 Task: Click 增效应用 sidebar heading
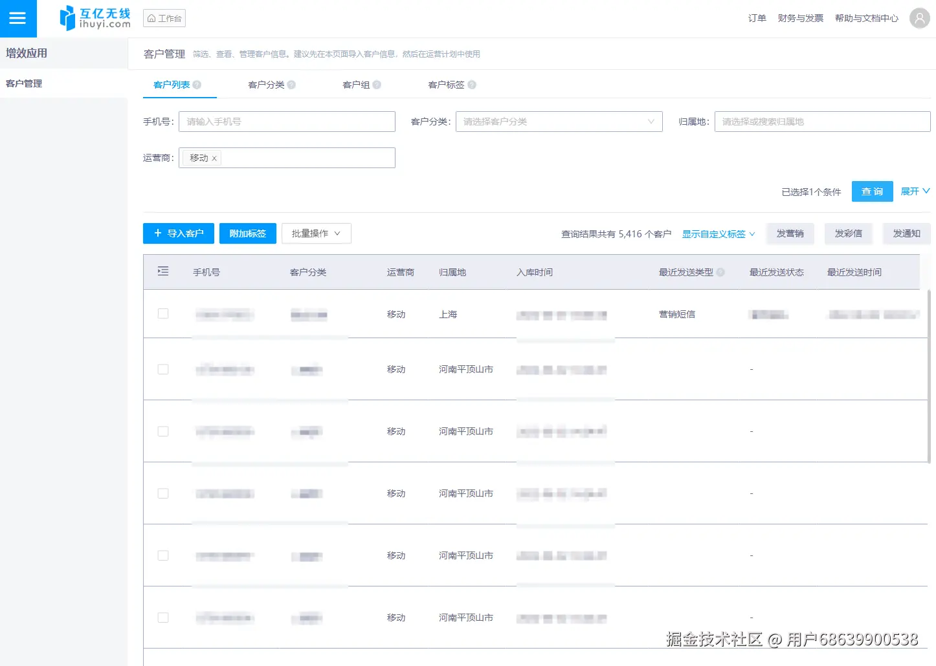(27, 53)
